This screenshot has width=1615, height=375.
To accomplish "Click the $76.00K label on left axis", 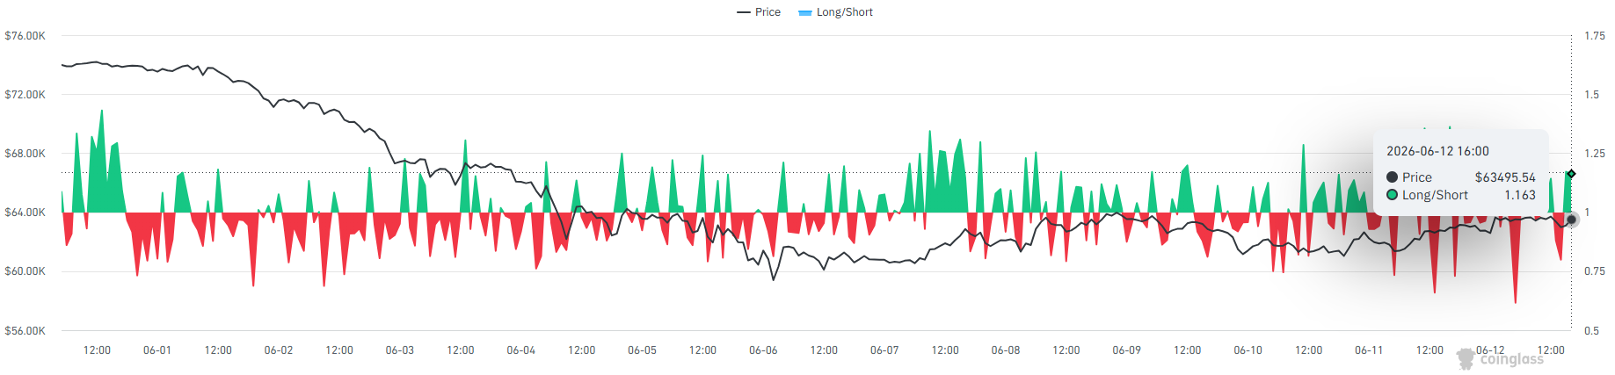I will tap(25, 36).
